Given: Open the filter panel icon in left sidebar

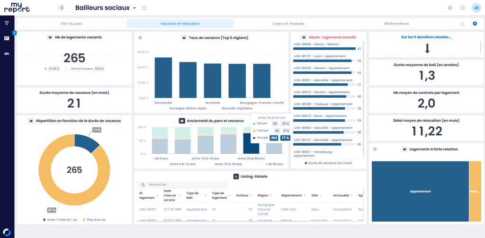Looking at the screenshot, I should (7, 23).
